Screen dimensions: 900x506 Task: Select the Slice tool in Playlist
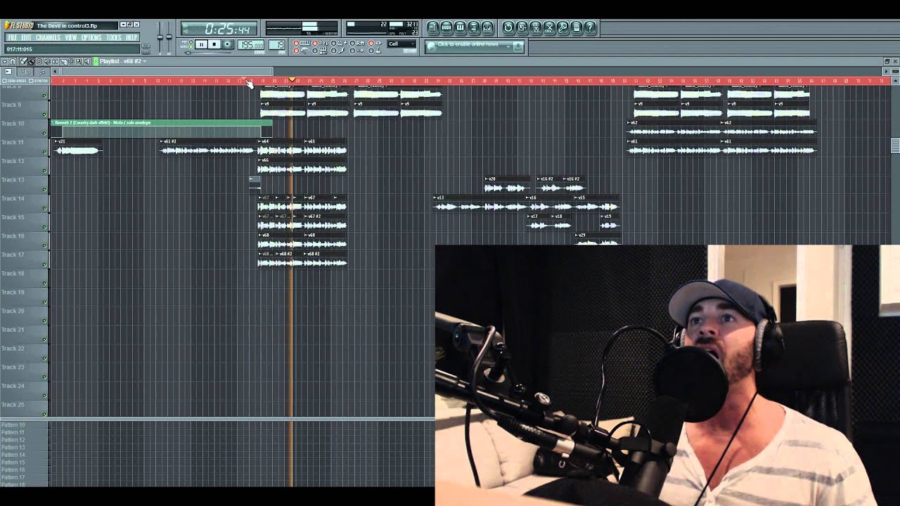(63, 61)
